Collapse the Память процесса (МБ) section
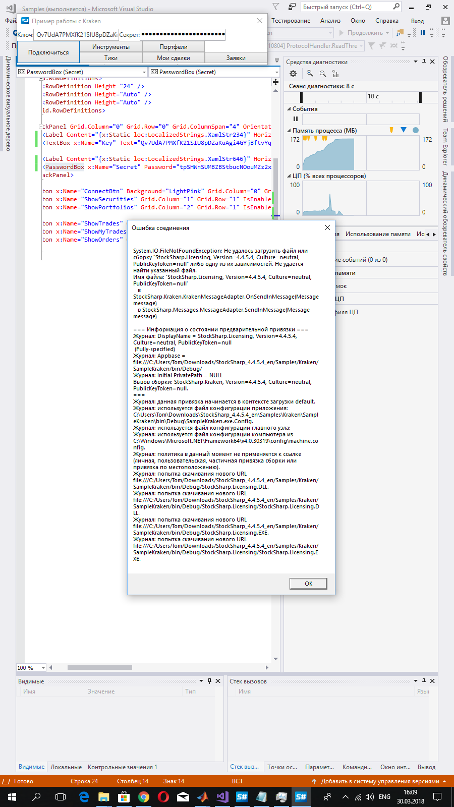454x807 pixels. click(x=289, y=131)
